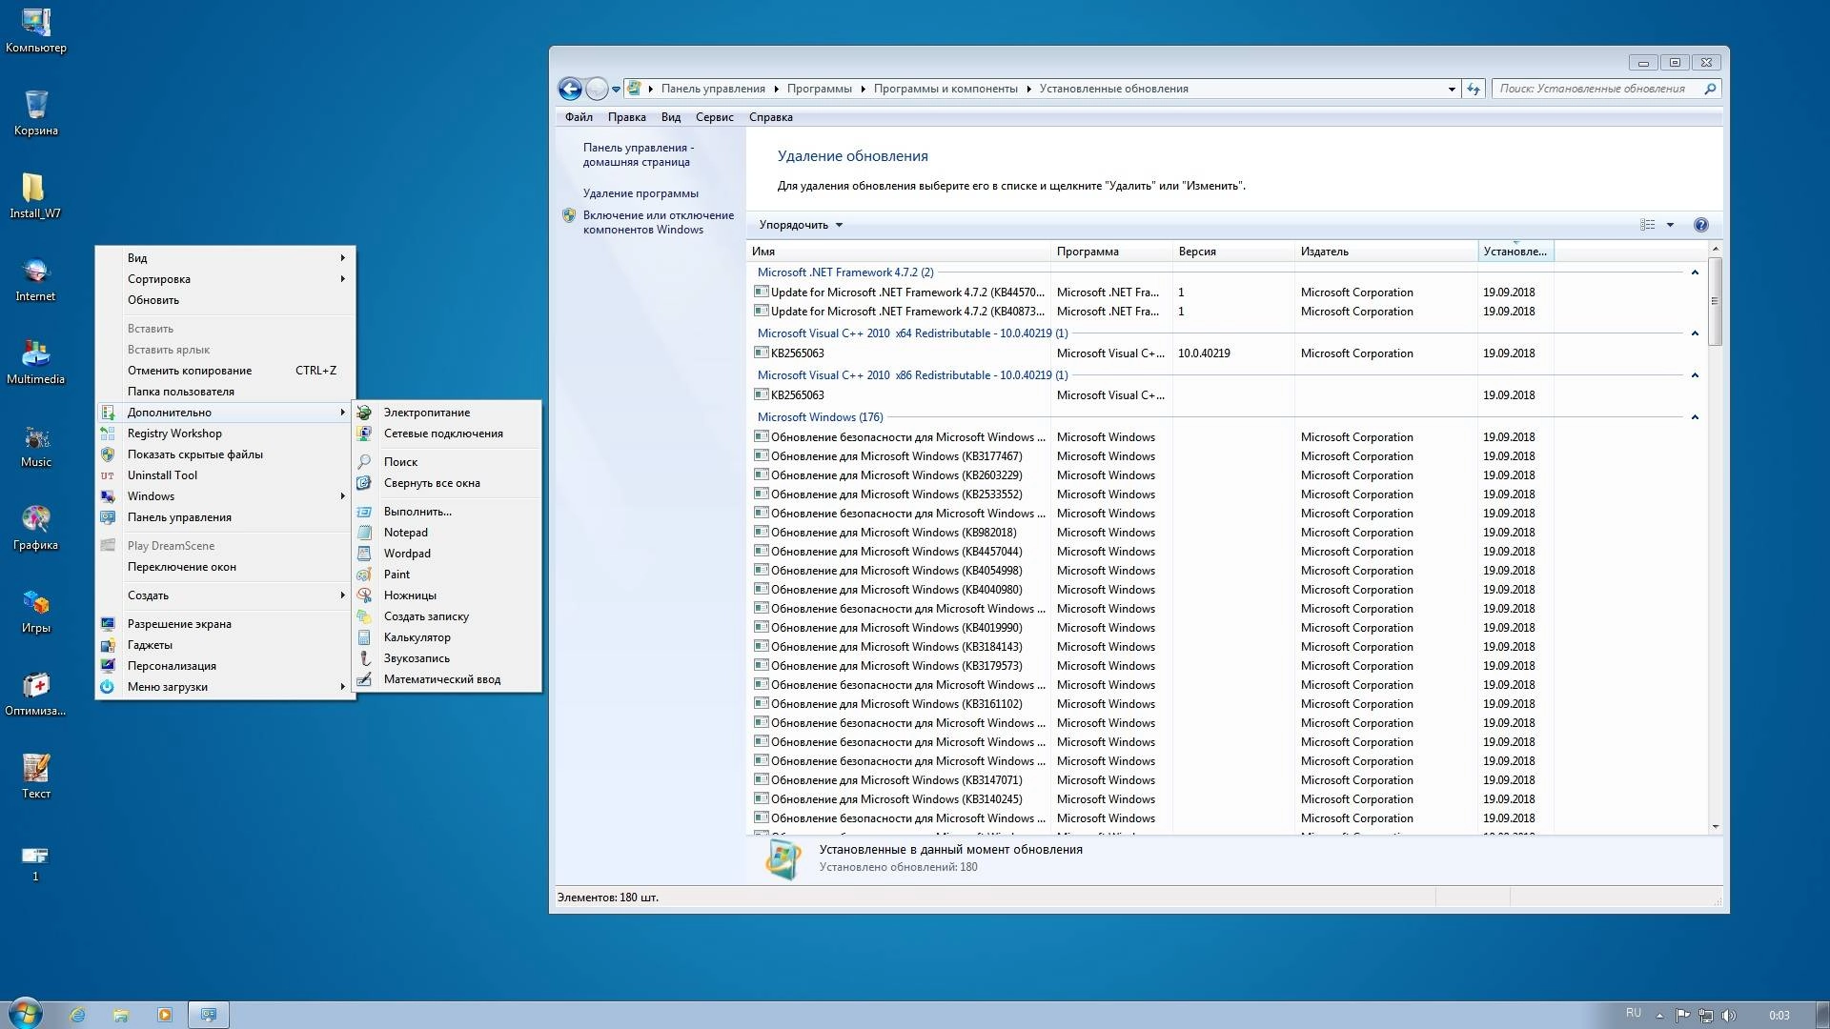The width and height of the screenshot is (1830, 1029).
Task: Open Включение или отключение компонентов Windows link
Action: (x=658, y=222)
